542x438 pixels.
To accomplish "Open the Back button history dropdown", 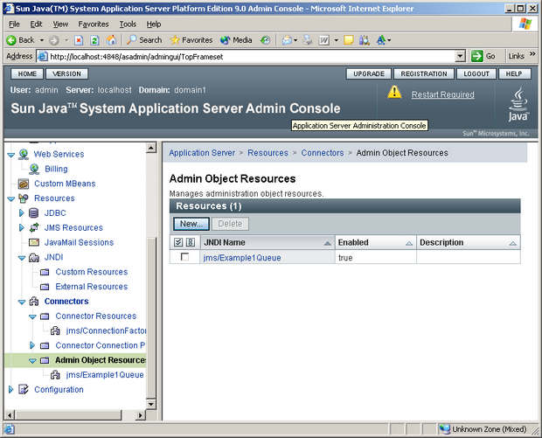I will 42,40.
